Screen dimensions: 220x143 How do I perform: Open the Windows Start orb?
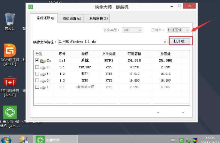tap(6, 140)
